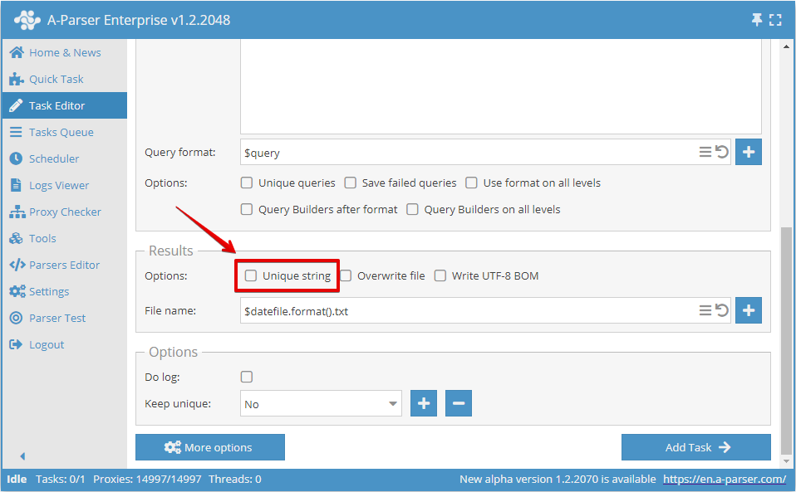The width and height of the screenshot is (796, 492).
Task: Click the More options button
Action: [209, 447]
